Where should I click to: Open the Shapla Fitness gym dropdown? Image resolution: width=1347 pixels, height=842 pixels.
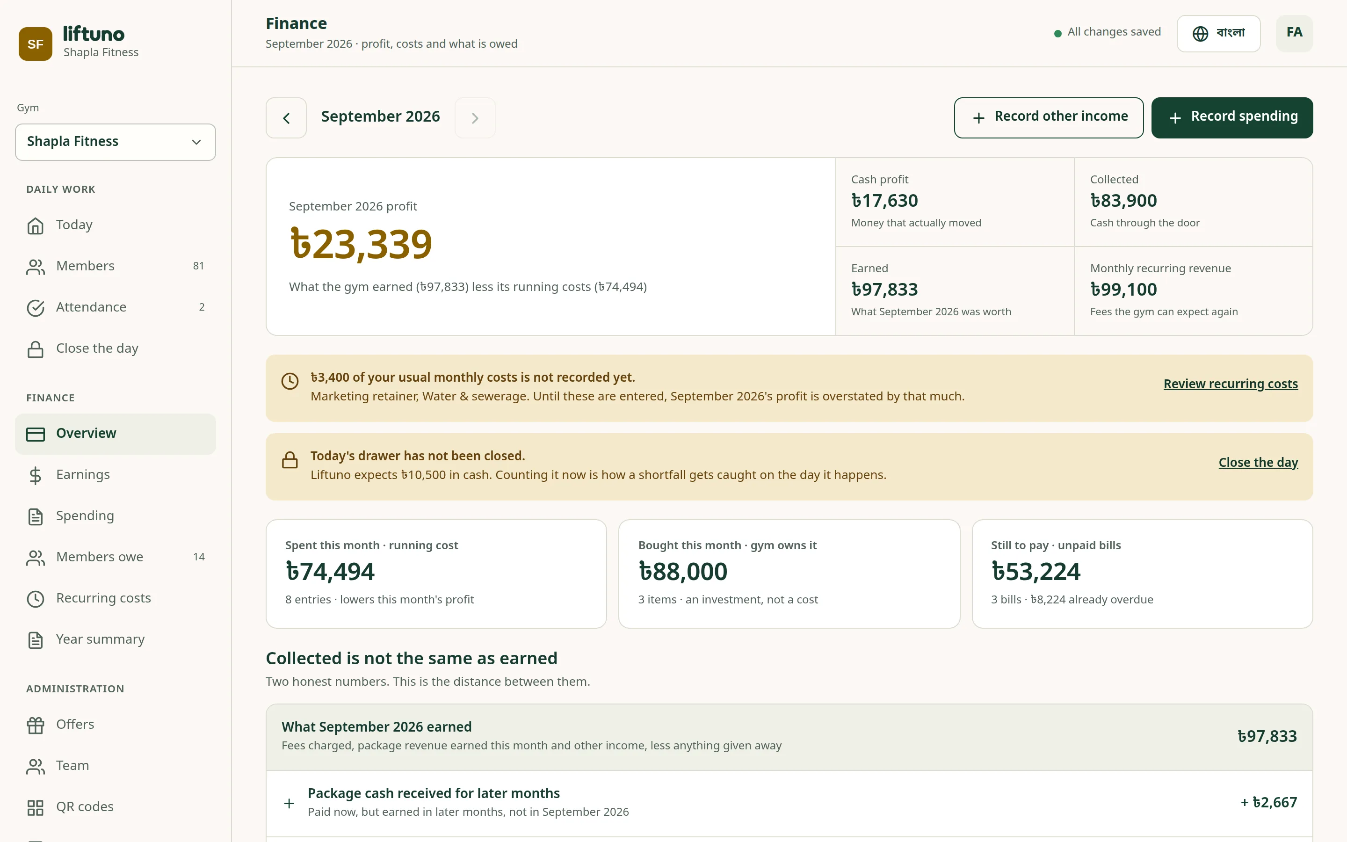(x=115, y=142)
